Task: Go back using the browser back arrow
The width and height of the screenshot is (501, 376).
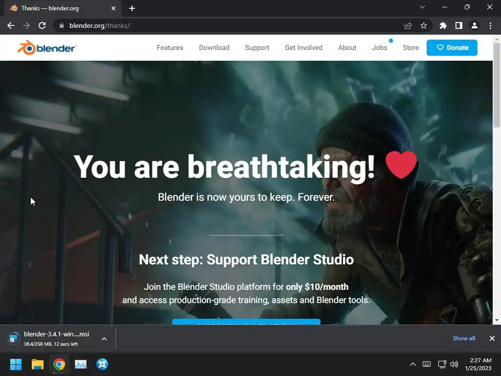Action: pyautogui.click(x=11, y=25)
